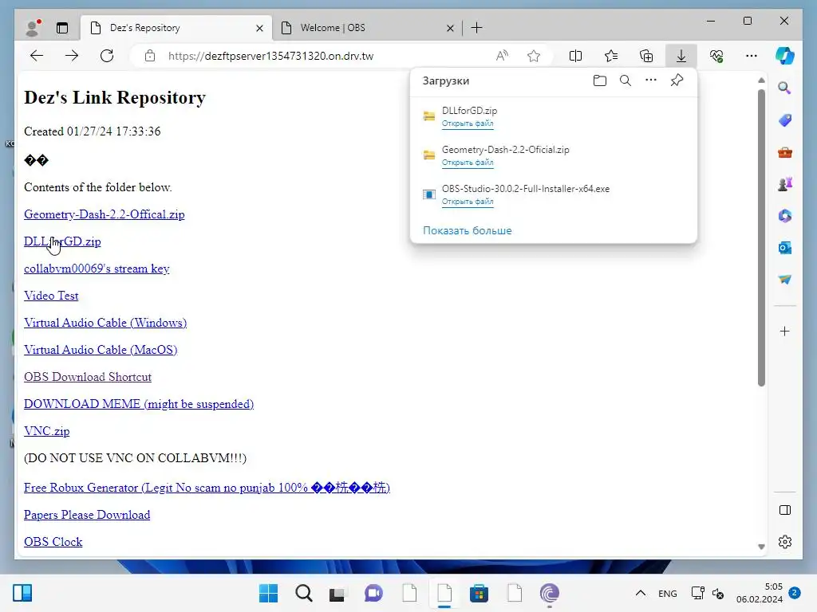Open split screen view
This screenshot has height=612, width=817.
[x=576, y=56]
